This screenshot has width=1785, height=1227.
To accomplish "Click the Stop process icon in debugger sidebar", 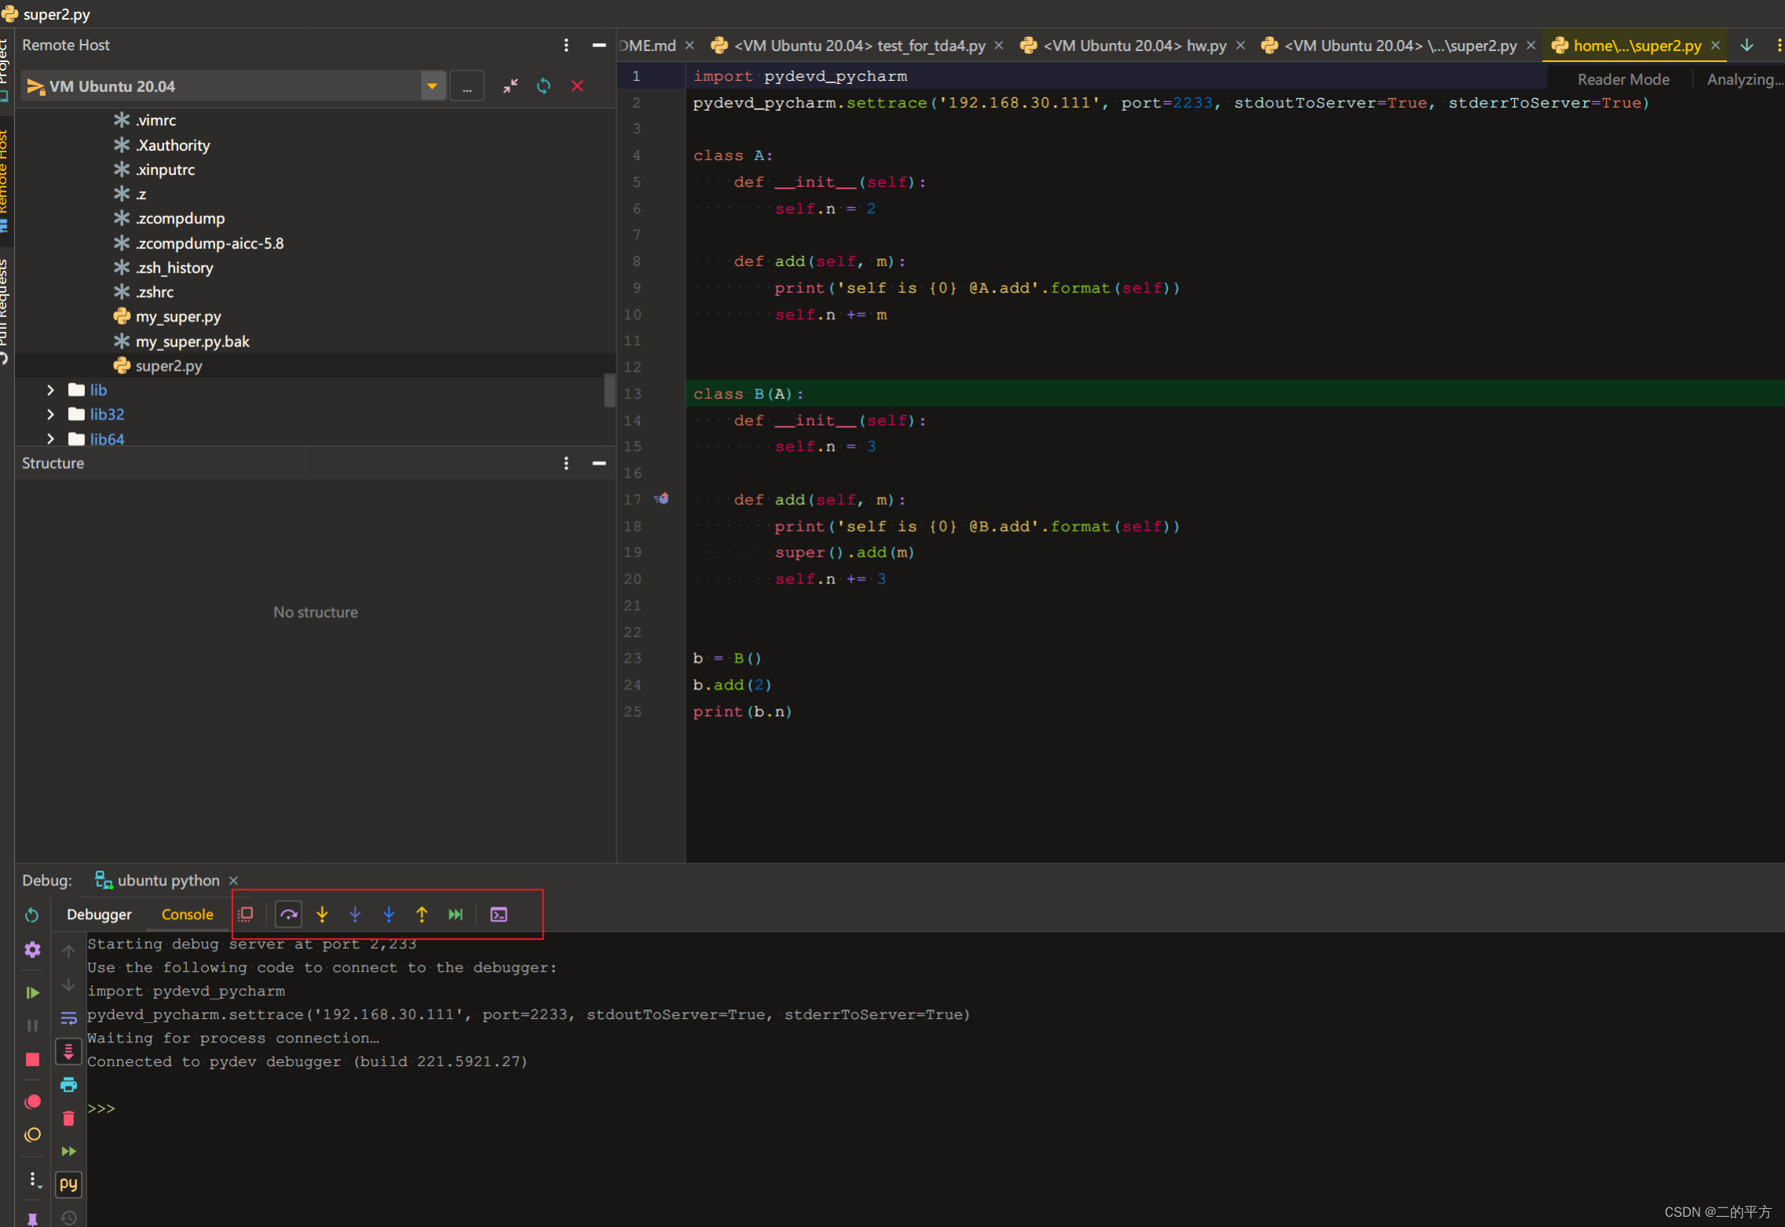I will (32, 1060).
